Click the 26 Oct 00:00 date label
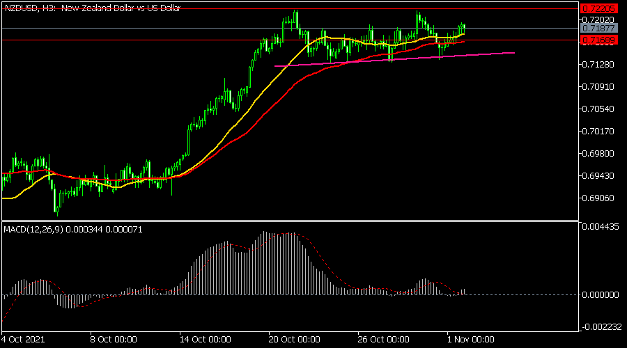Screen dimensions: 627x348 click(x=383, y=340)
